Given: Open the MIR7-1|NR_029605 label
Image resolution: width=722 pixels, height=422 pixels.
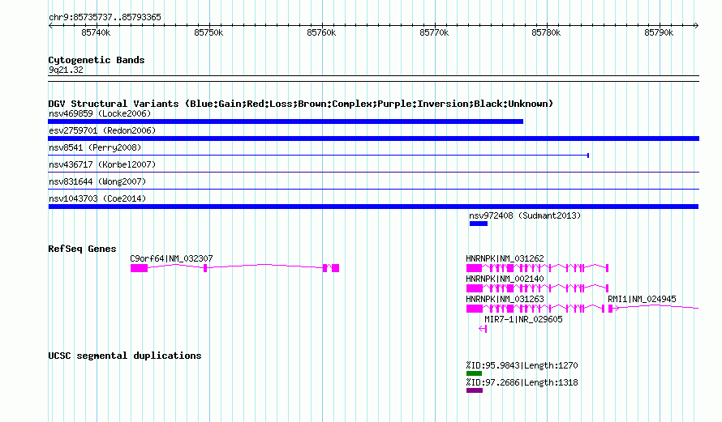Looking at the screenshot, I should tap(523, 319).
